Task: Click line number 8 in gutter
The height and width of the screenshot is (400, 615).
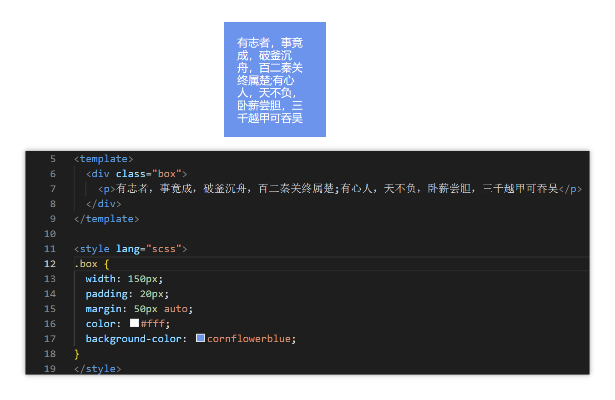Action: click(53, 204)
